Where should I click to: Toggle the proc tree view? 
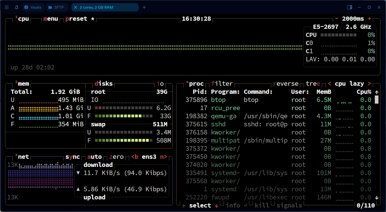313,84
